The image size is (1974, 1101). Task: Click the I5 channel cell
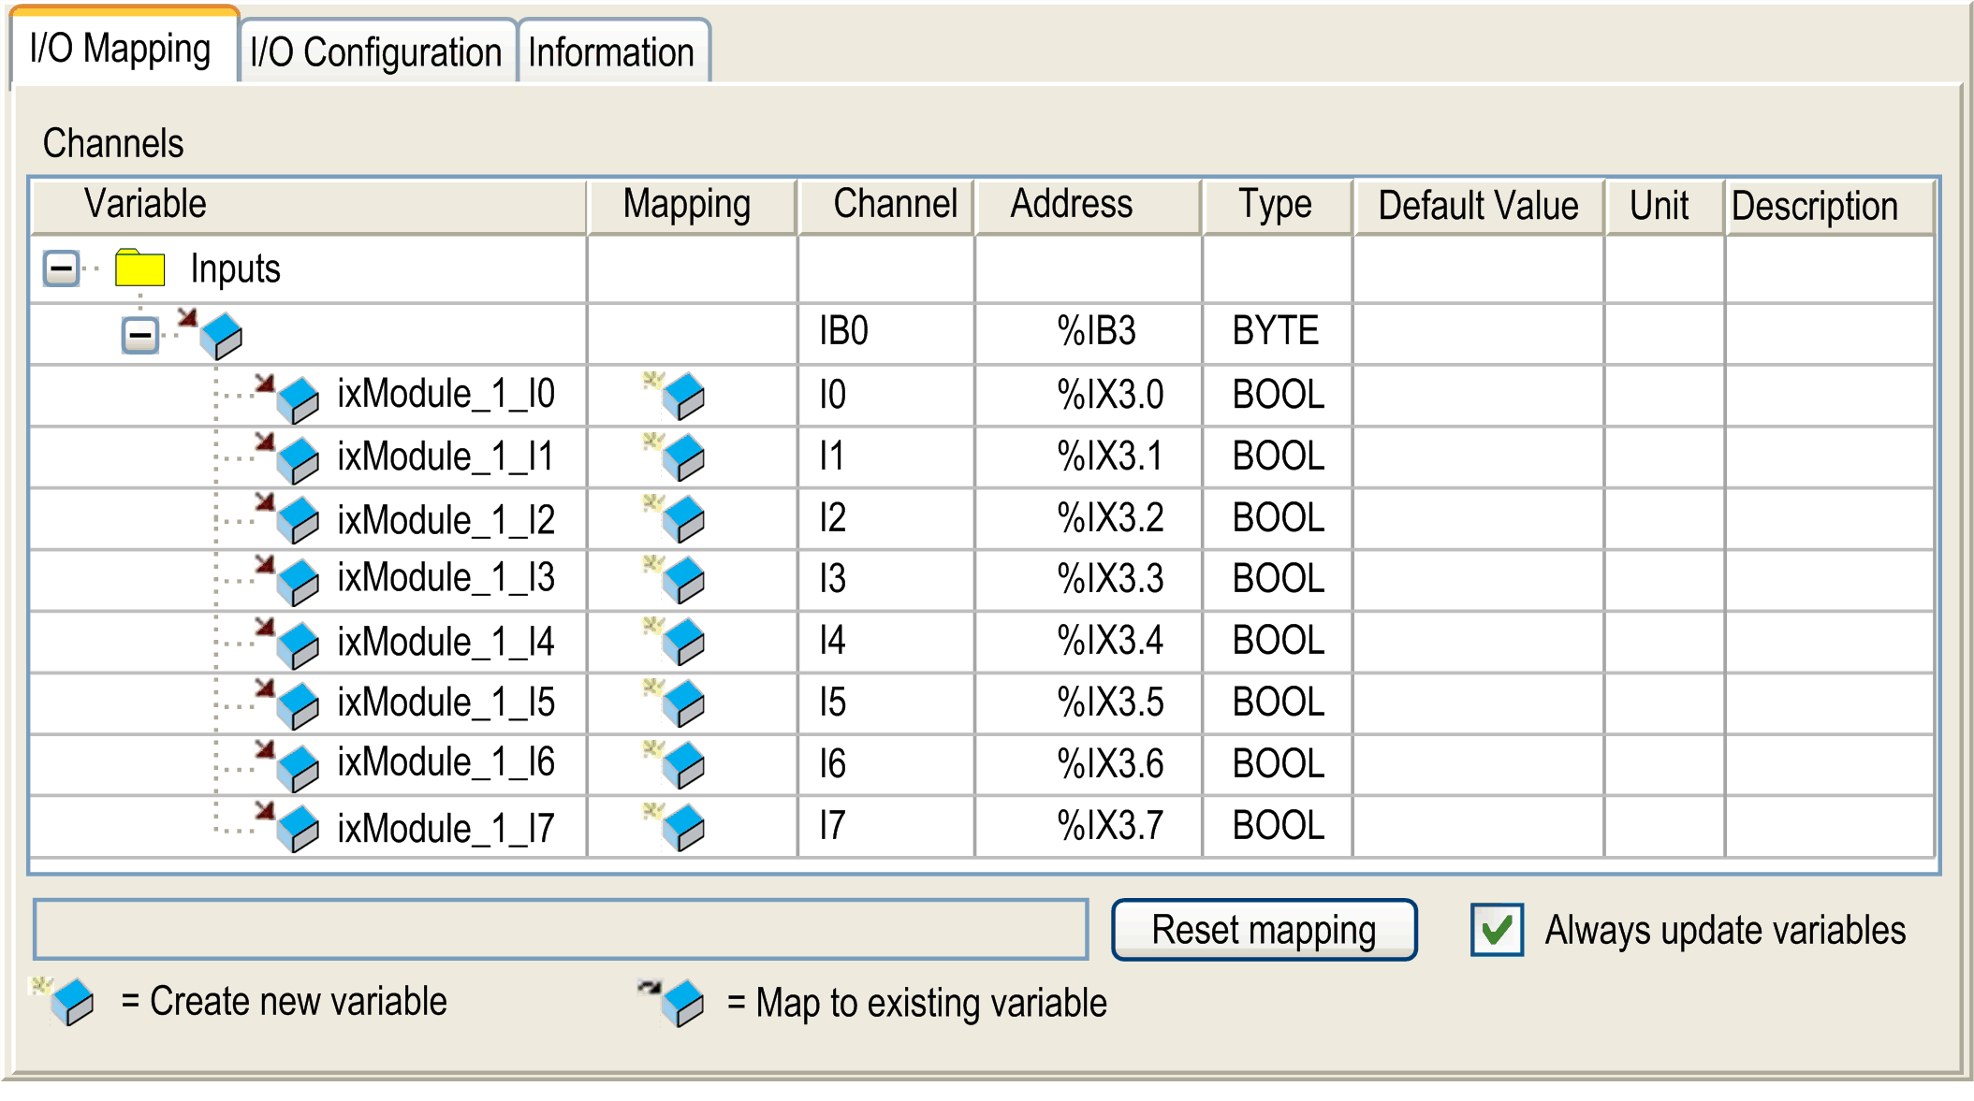pyautogui.click(x=885, y=703)
